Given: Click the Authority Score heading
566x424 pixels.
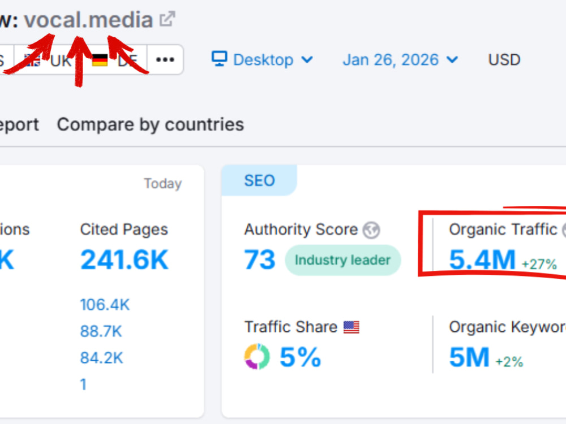Looking at the screenshot, I should [x=301, y=230].
